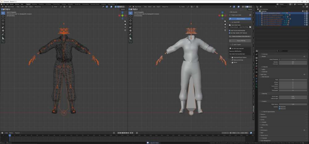This screenshot has height=144, width=309.
Task: Activate Select Box tool in left viewport
Action: pos(3,13)
